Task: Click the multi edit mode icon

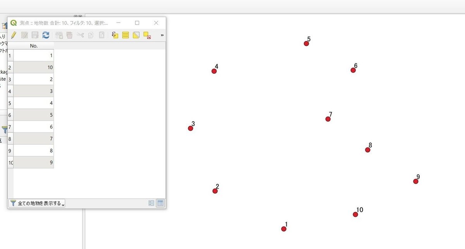Action: click(x=24, y=35)
